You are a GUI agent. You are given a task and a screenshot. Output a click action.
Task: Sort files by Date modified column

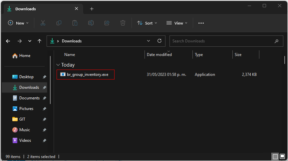[159, 55]
